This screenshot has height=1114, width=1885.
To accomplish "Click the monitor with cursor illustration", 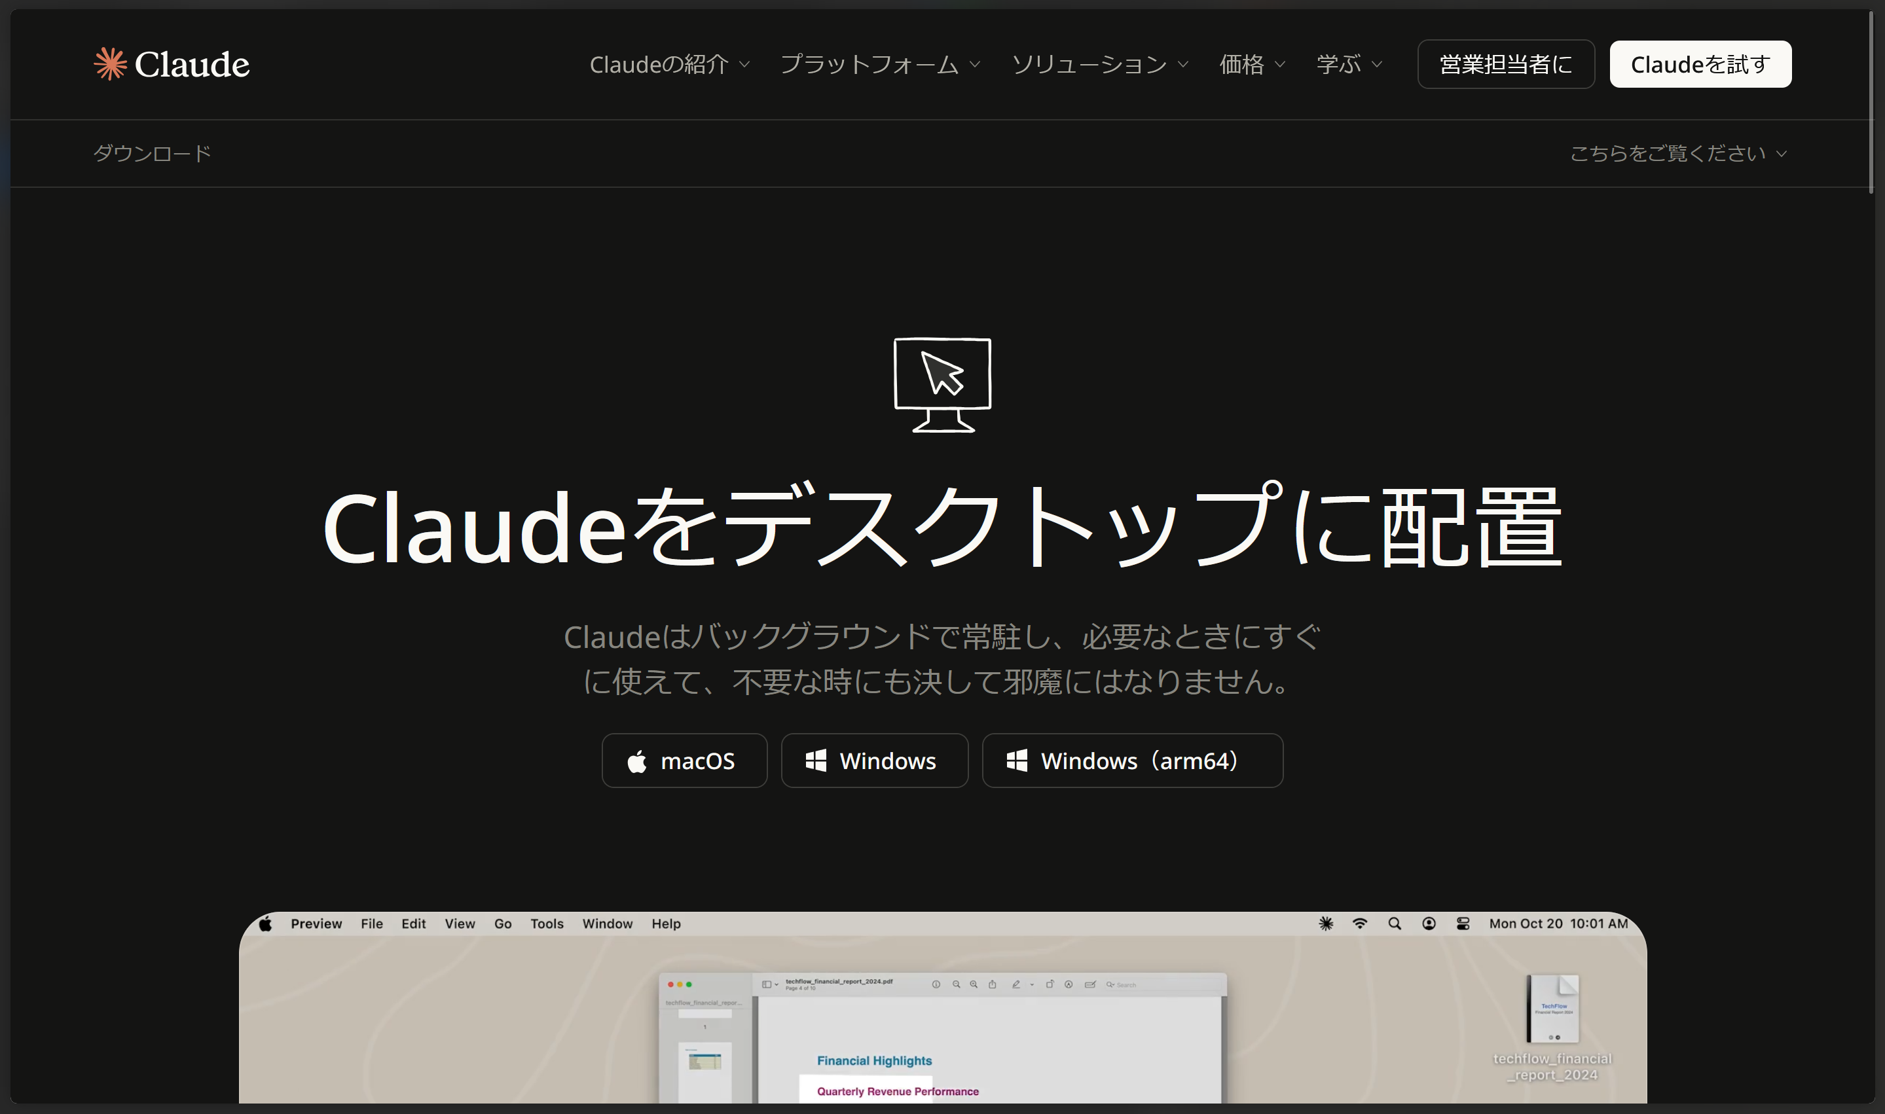I will pos(942,384).
